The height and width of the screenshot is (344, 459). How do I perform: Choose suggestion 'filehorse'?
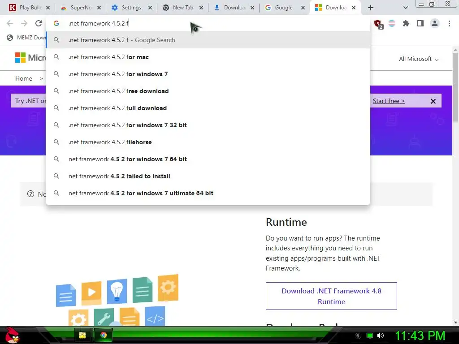pos(208,142)
